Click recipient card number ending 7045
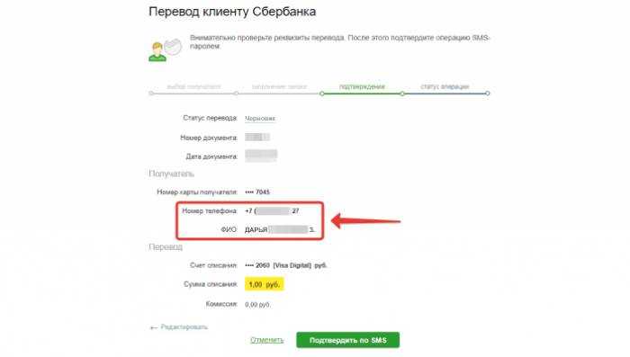 (257, 192)
